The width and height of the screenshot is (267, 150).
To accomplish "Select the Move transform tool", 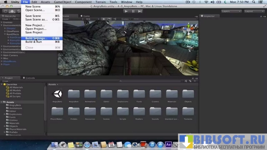I will [x=12, y=11].
